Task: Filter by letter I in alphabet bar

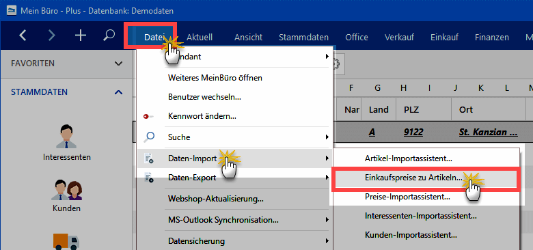Action: coord(429,88)
